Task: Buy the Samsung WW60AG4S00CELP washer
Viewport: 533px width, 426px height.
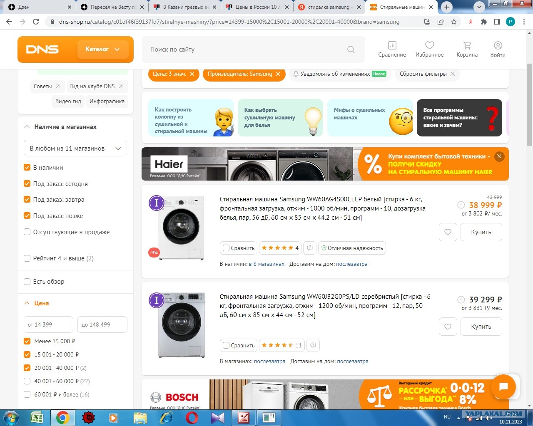Action: pos(481,232)
